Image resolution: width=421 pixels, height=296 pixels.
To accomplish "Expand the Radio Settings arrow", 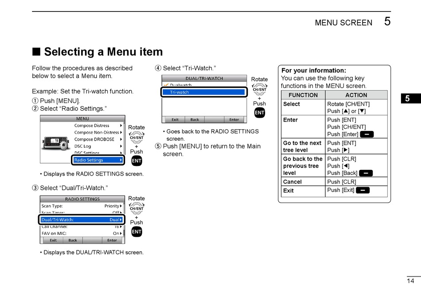I will pyautogui.click(x=121, y=160).
